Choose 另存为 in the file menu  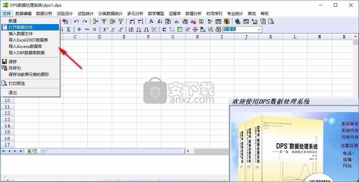(x=30, y=68)
